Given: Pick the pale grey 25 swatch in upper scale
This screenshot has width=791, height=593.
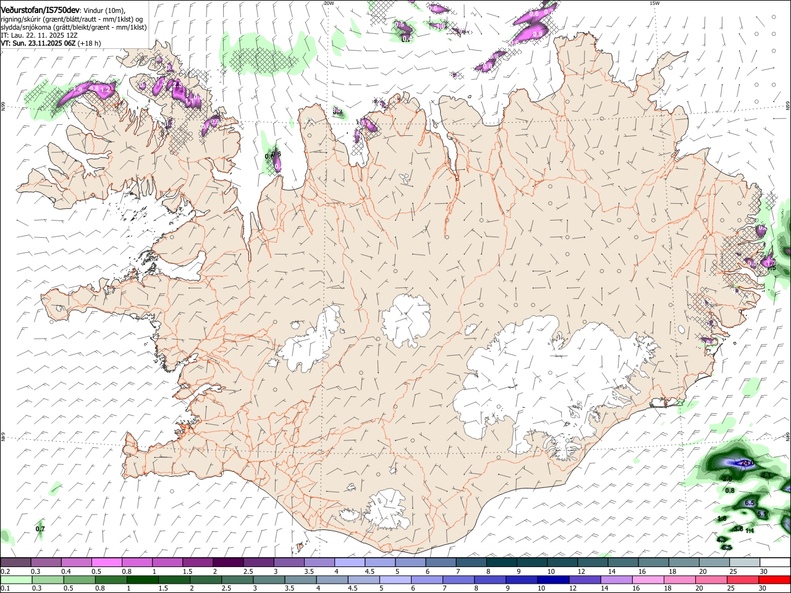Looking at the screenshot, I should point(745,562).
